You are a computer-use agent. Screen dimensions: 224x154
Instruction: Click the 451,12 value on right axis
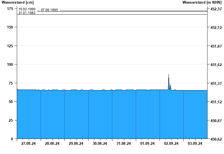point(216,102)
